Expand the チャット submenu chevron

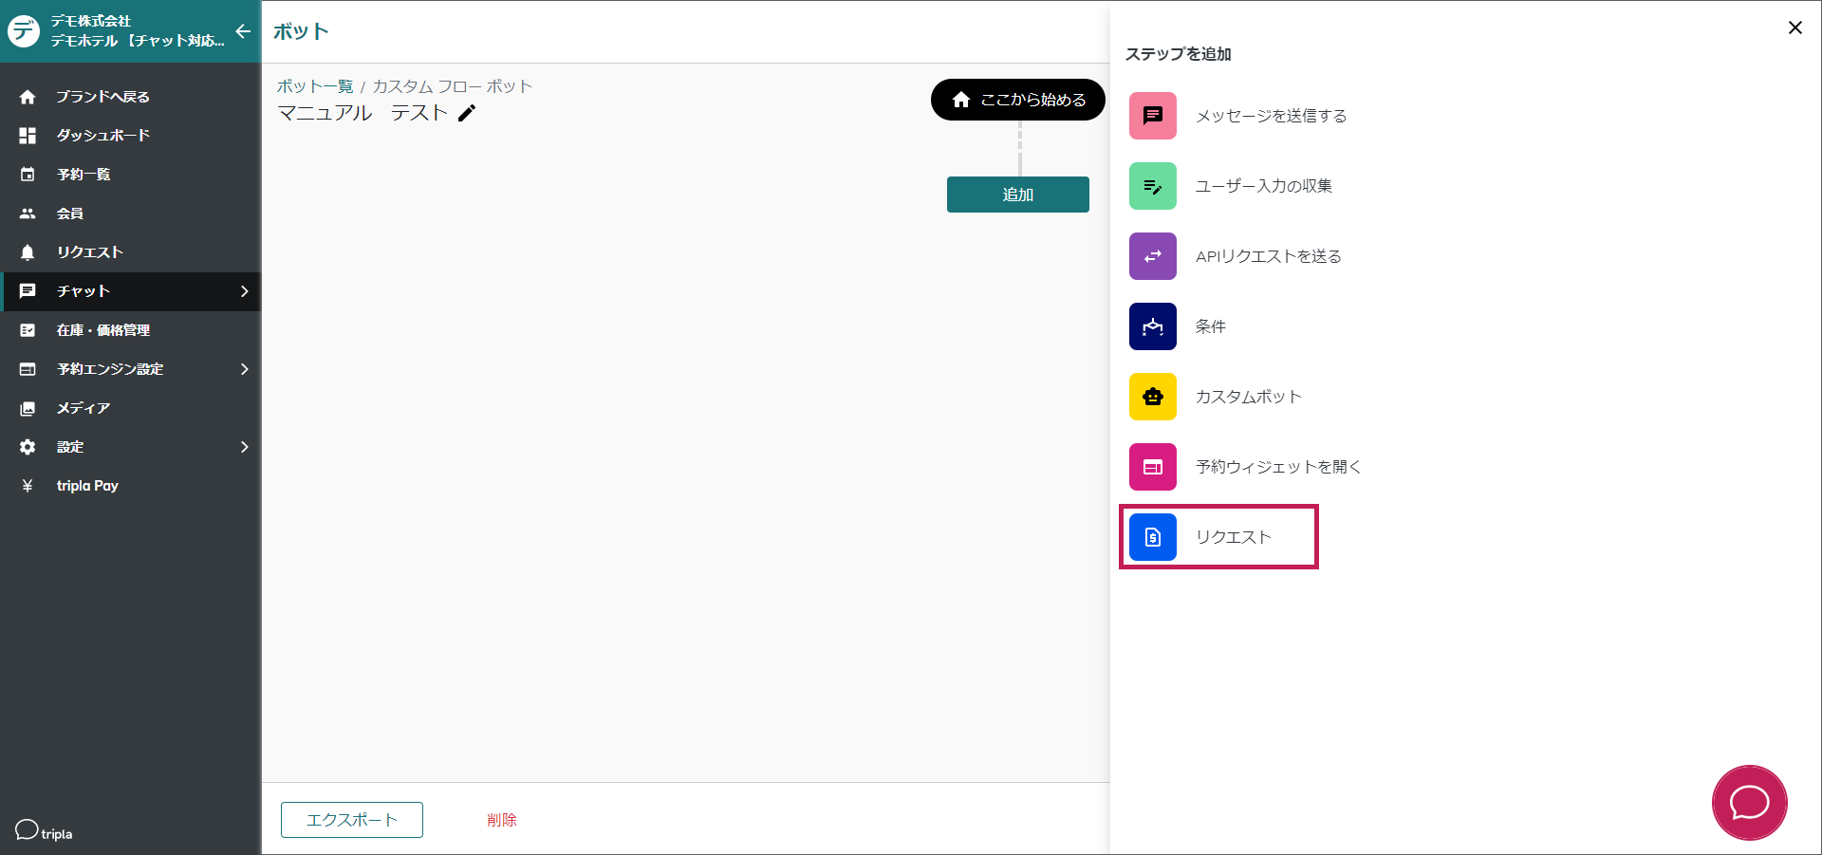click(x=244, y=291)
